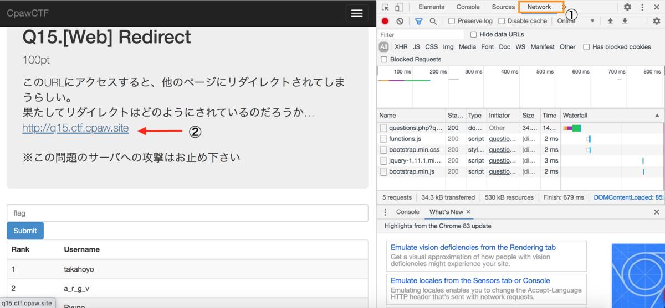The width and height of the screenshot is (665, 308).
Task: Open the q15.ctf.cpaw.site link
Action: tap(75, 128)
